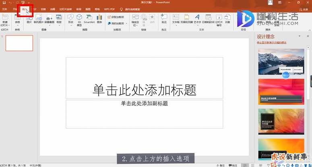Click the stop showing design ideas link
312x167 pixels.
272,42
